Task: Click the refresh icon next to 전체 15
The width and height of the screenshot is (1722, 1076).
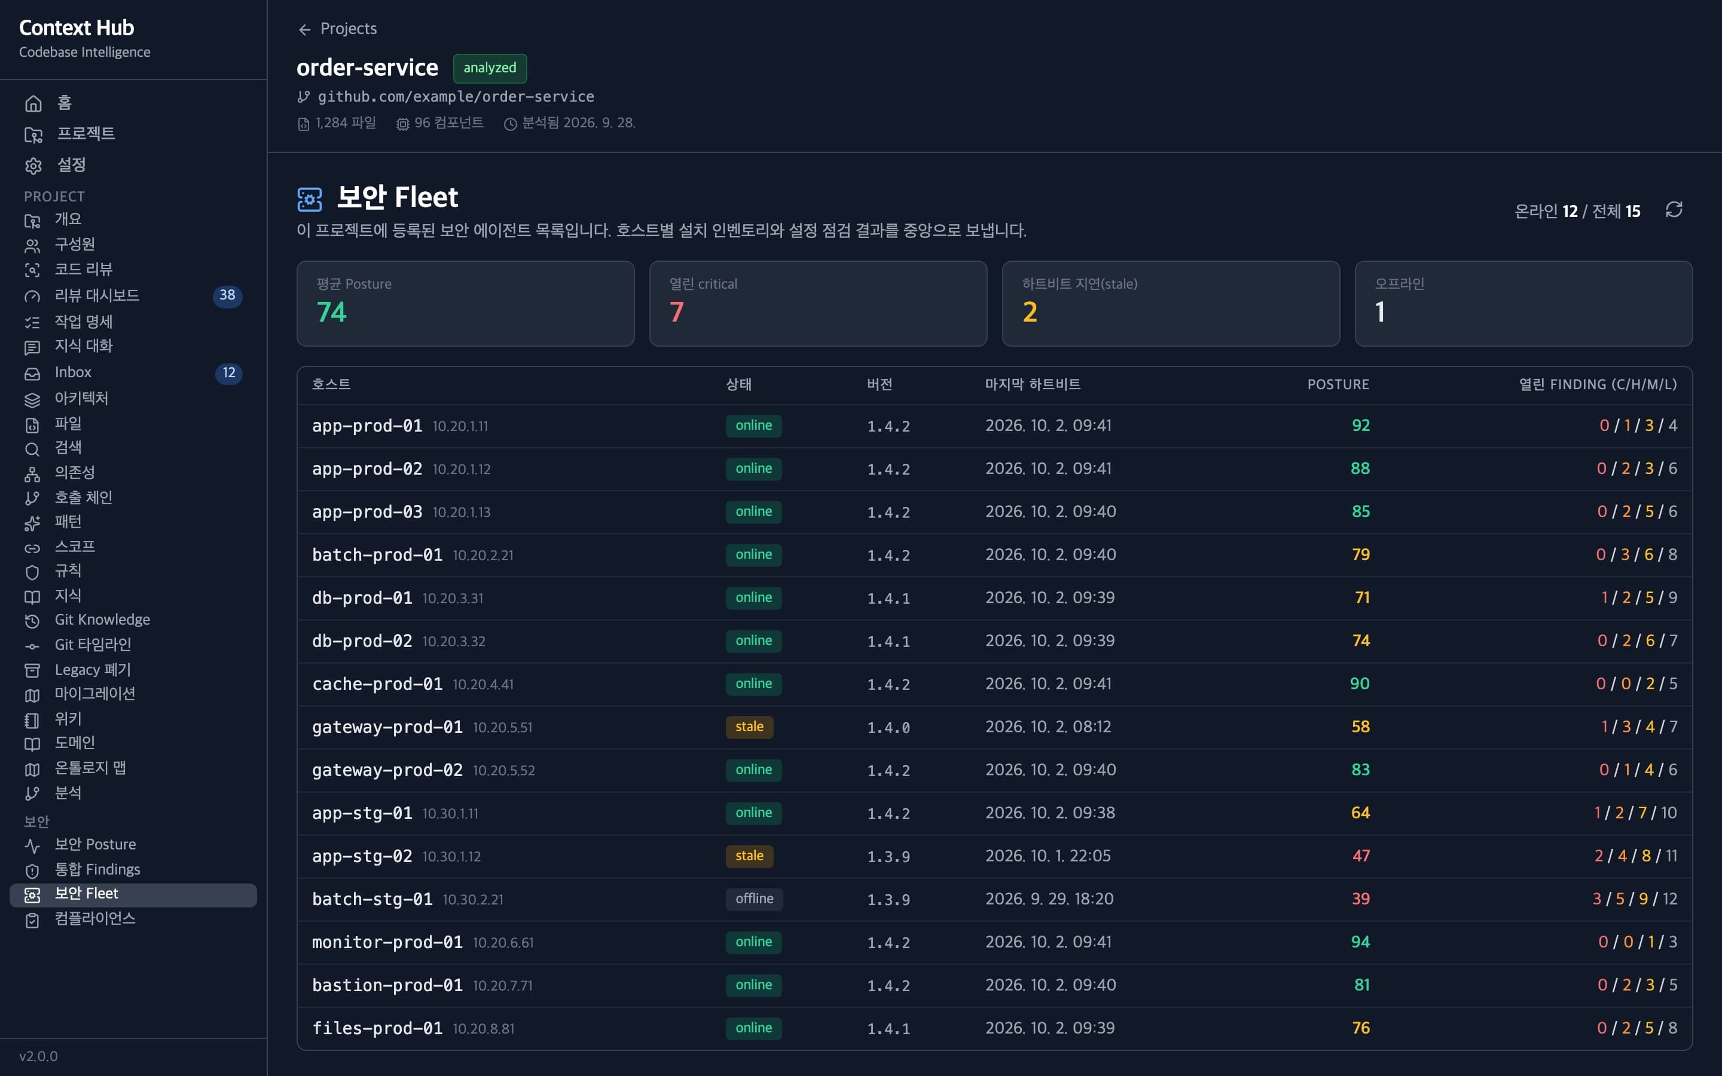Action: (1674, 210)
